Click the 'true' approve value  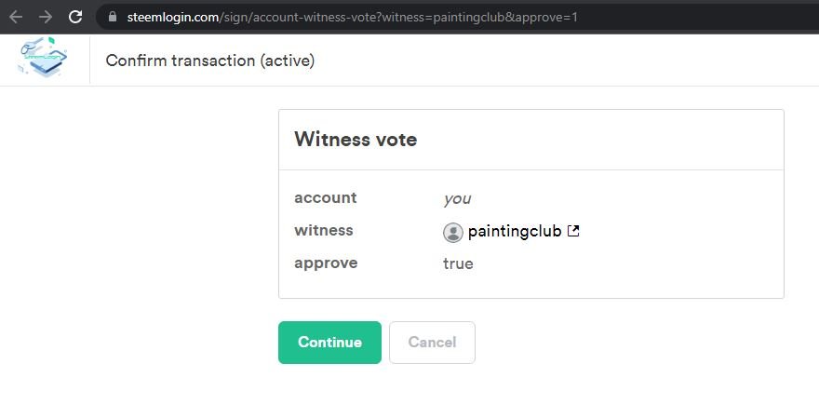[458, 263]
